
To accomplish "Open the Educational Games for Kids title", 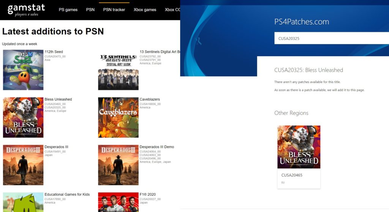I will coord(67,195).
